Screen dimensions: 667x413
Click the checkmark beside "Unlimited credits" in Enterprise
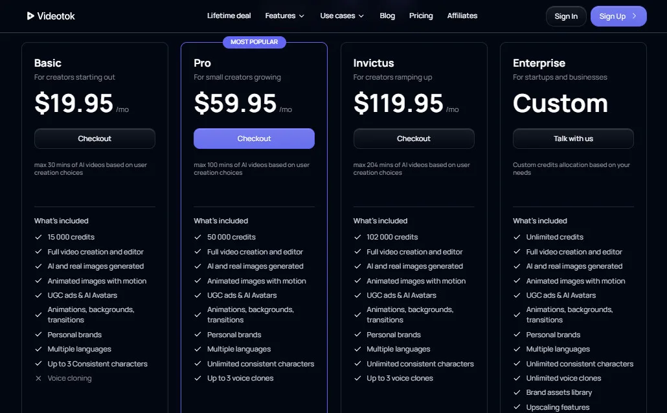[x=517, y=237]
